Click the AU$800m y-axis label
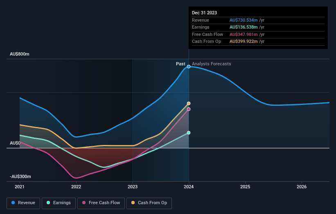 [20, 54]
